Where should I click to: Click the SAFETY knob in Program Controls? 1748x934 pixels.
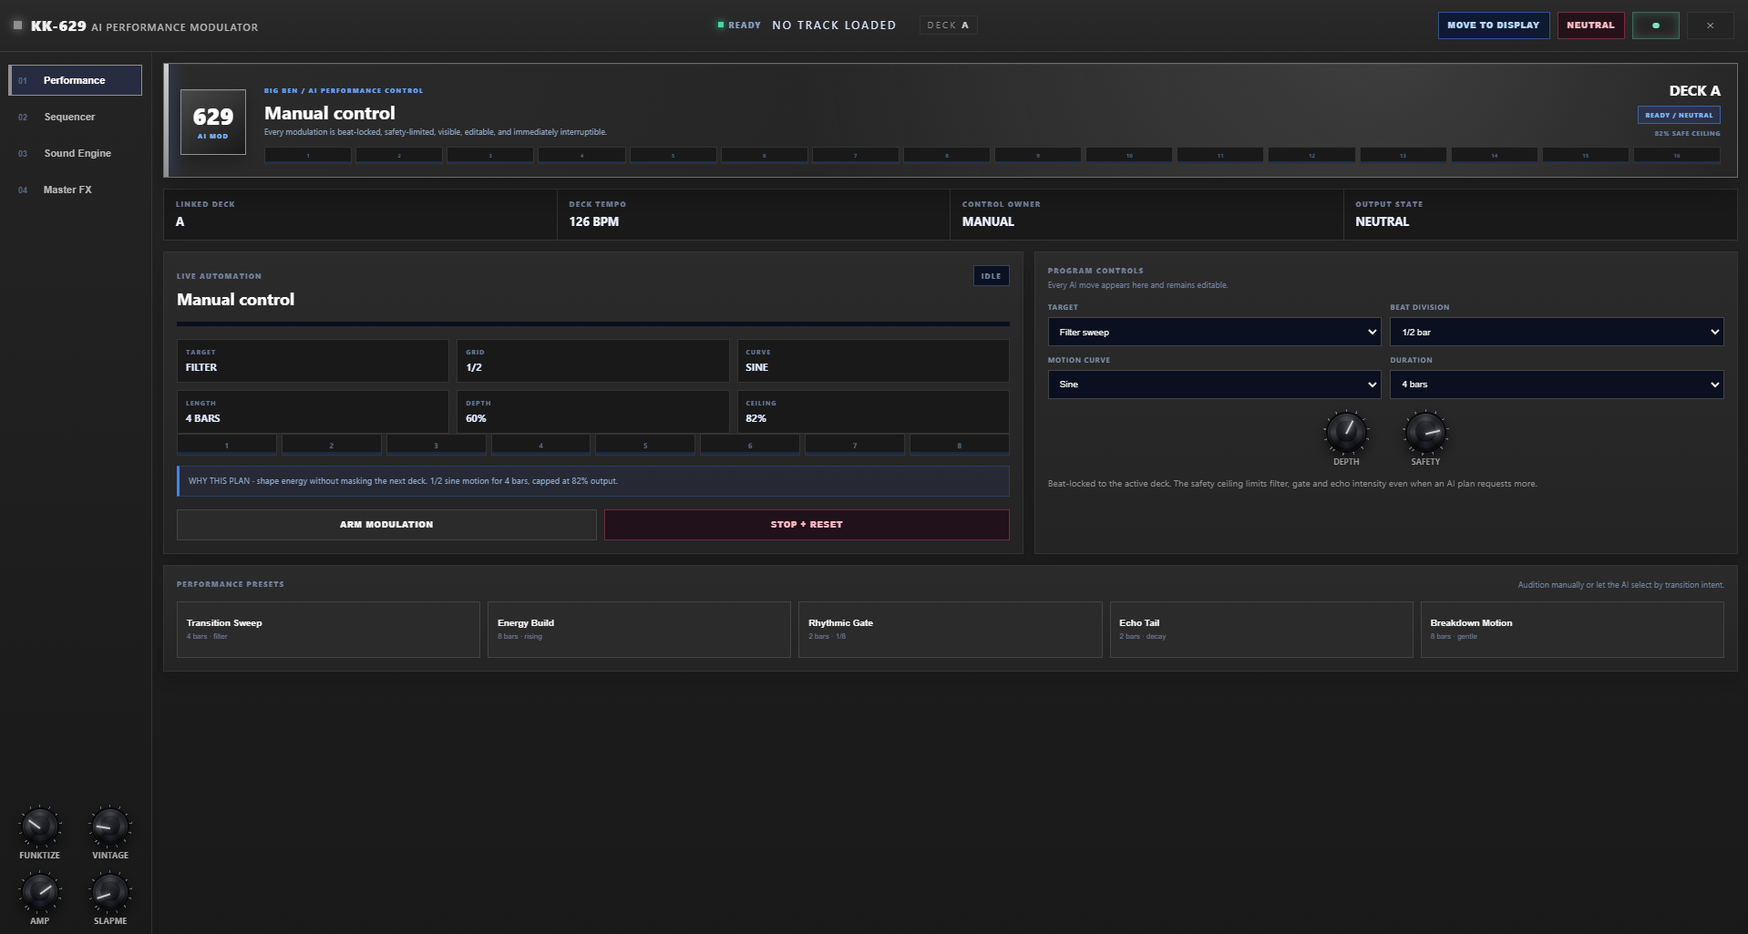coord(1425,432)
